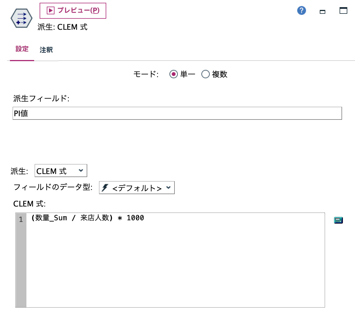Click line number 1 in editor gutter
Screen dimensions: 355x315
click(21, 219)
